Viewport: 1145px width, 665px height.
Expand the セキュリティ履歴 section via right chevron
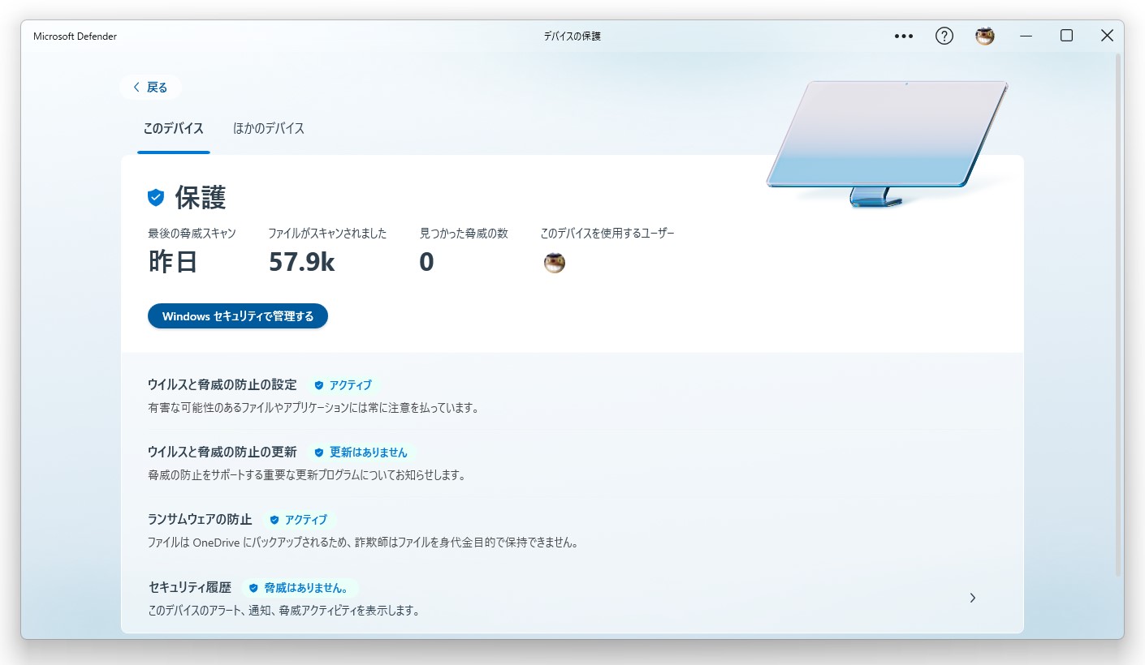coord(972,597)
